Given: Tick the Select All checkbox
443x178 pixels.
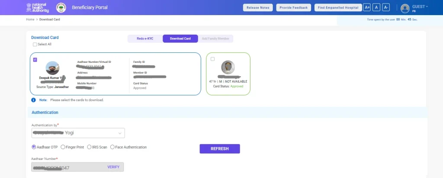Looking at the screenshot, I should pos(35,45).
